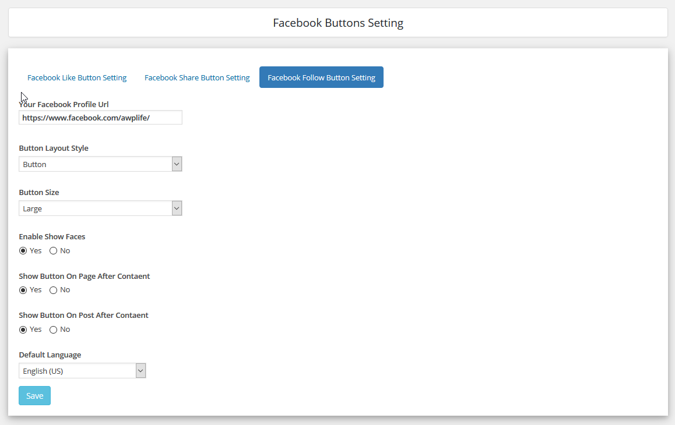This screenshot has width=675, height=425.
Task: Open Facebook Like Button Setting tab
Action: point(77,77)
